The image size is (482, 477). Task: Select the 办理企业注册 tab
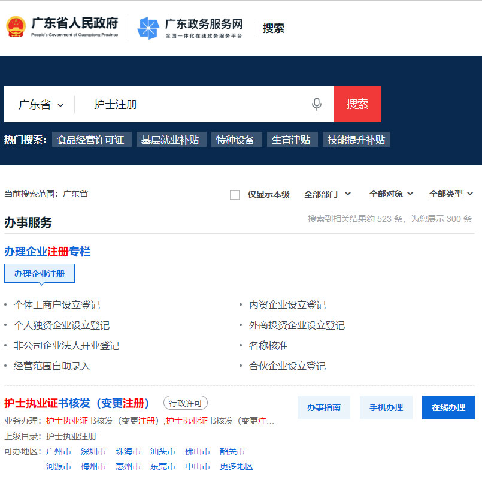[x=40, y=273]
